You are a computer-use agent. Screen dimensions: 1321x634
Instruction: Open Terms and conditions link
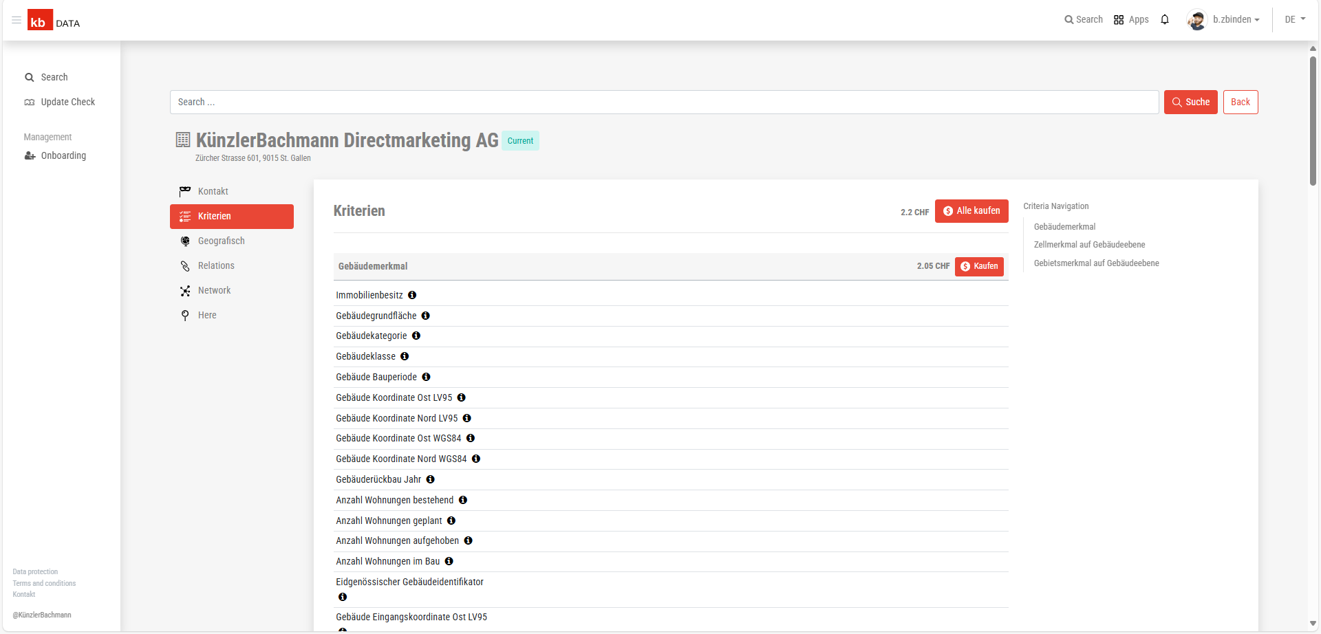click(44, 583)
